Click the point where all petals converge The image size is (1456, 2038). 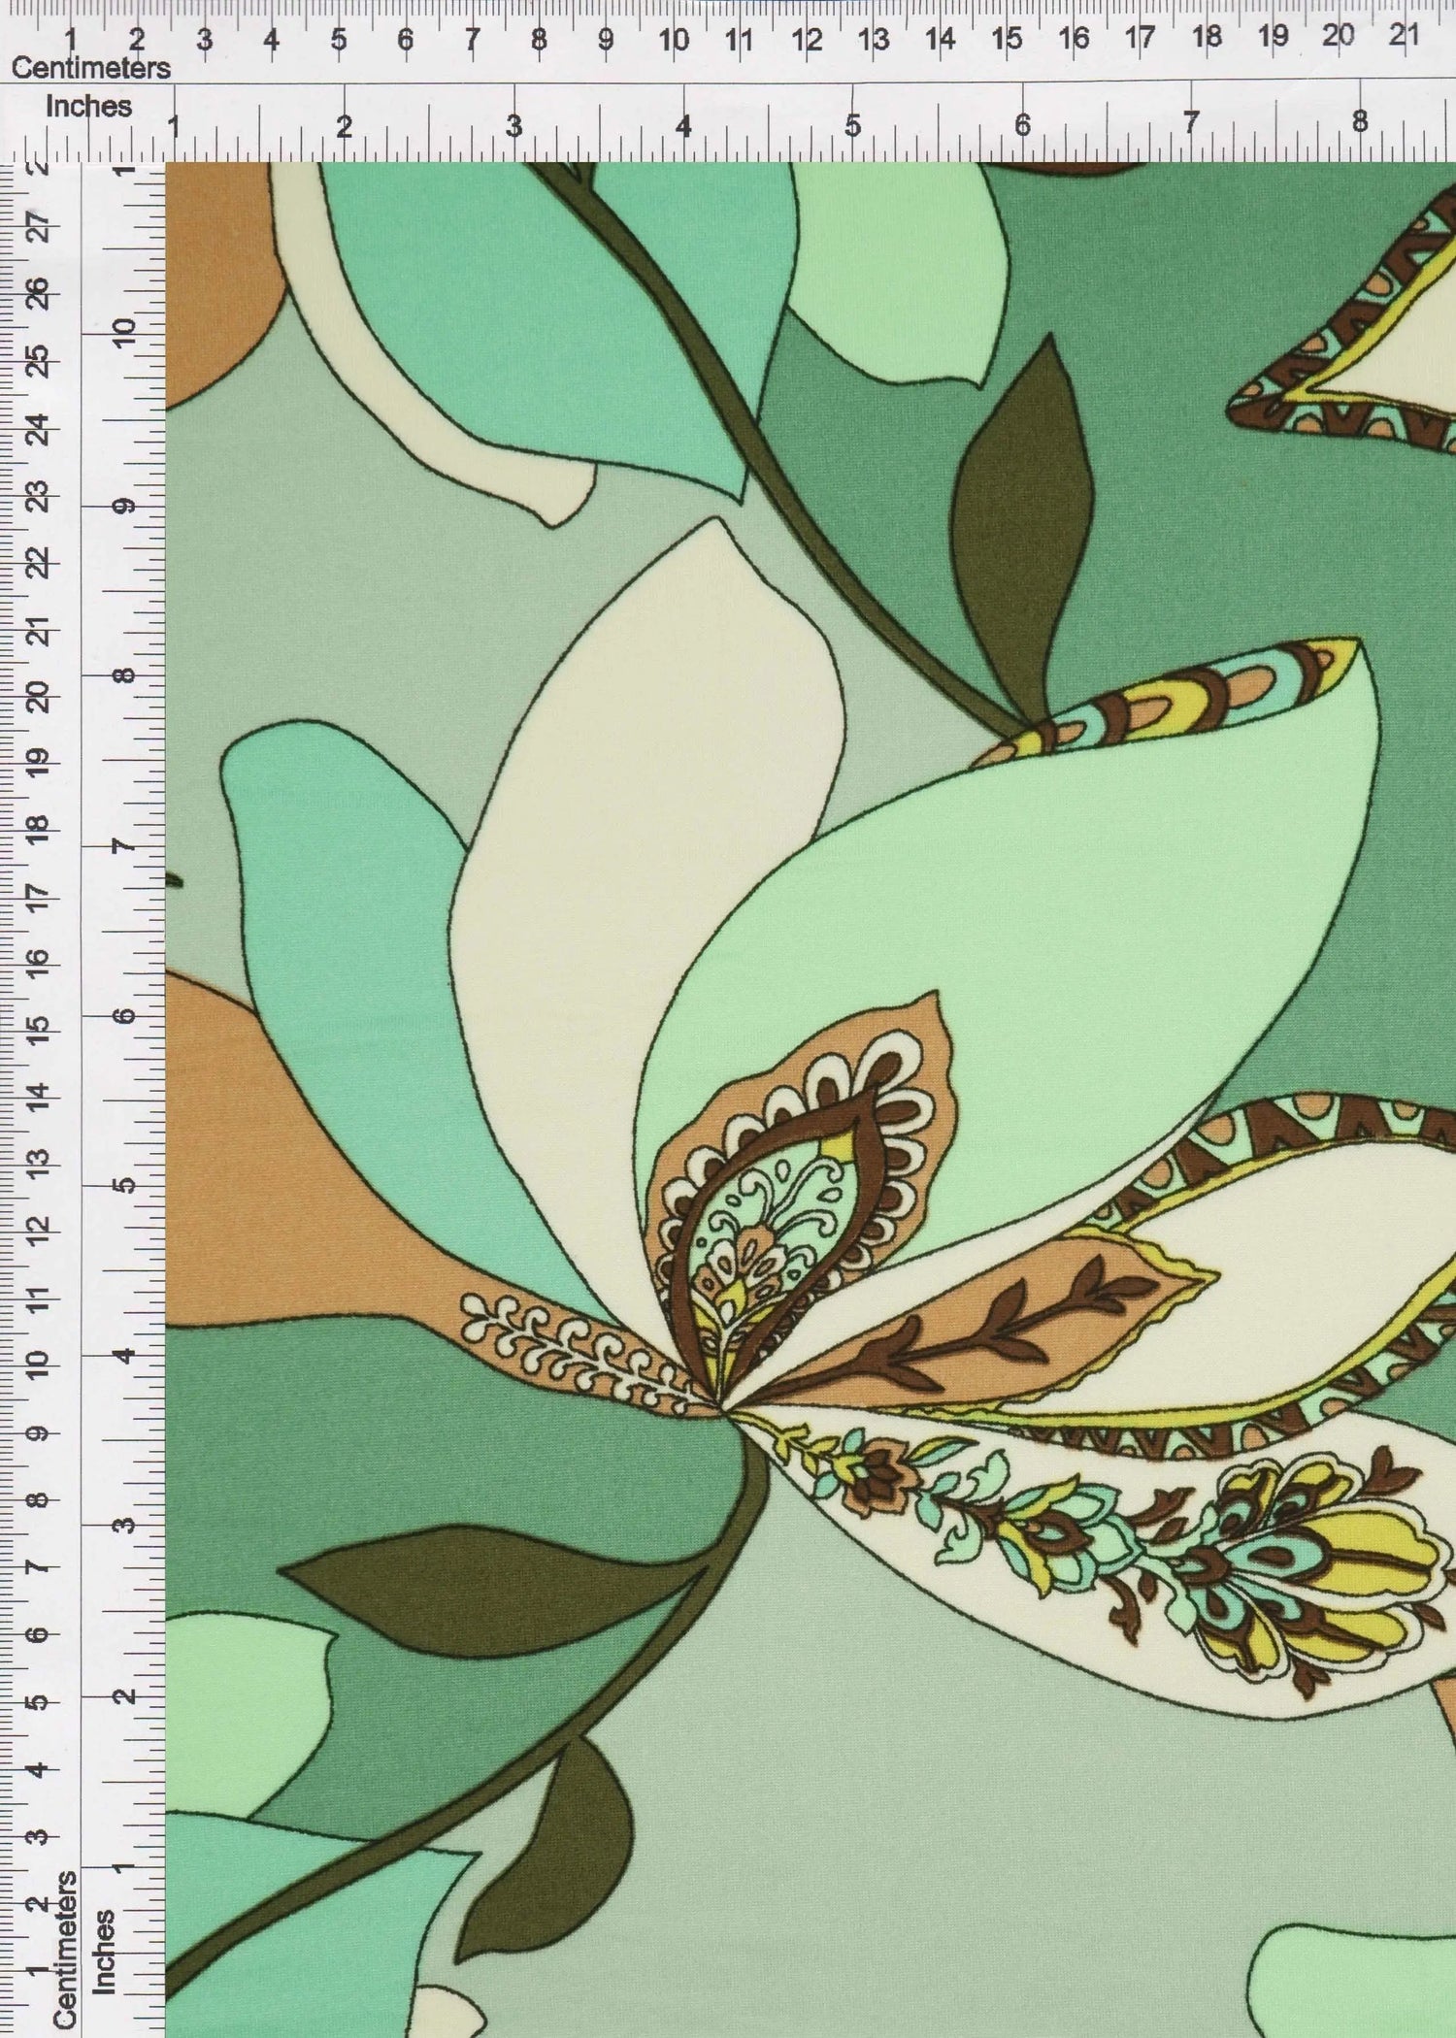pyautogui.click(x=723, y=1405)
